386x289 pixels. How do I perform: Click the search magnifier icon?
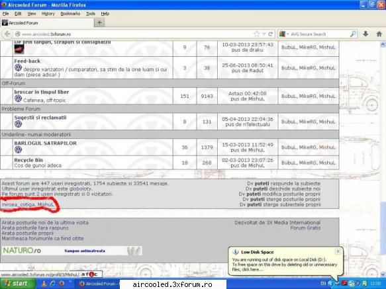(x=353, y=34)
